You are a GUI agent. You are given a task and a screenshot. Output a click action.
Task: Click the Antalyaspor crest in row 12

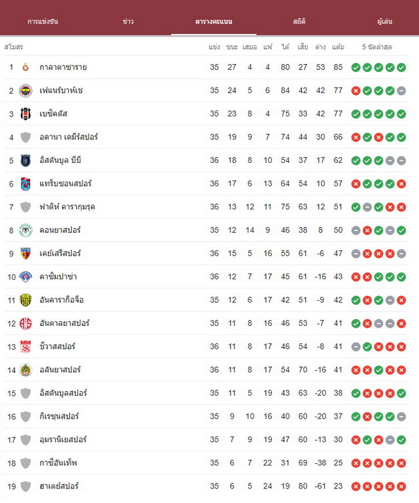pos(26,323)
